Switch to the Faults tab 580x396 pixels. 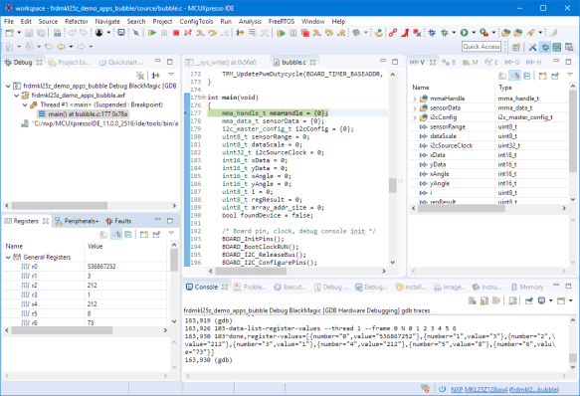click(118, 221)
